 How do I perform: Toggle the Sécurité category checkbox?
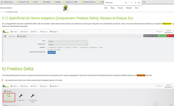tap(57, 48)
